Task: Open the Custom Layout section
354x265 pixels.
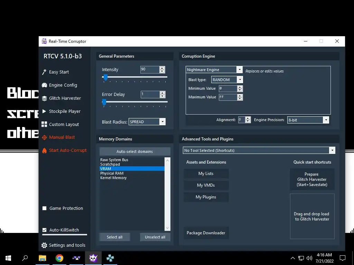Action: click(x=64, y=124)
